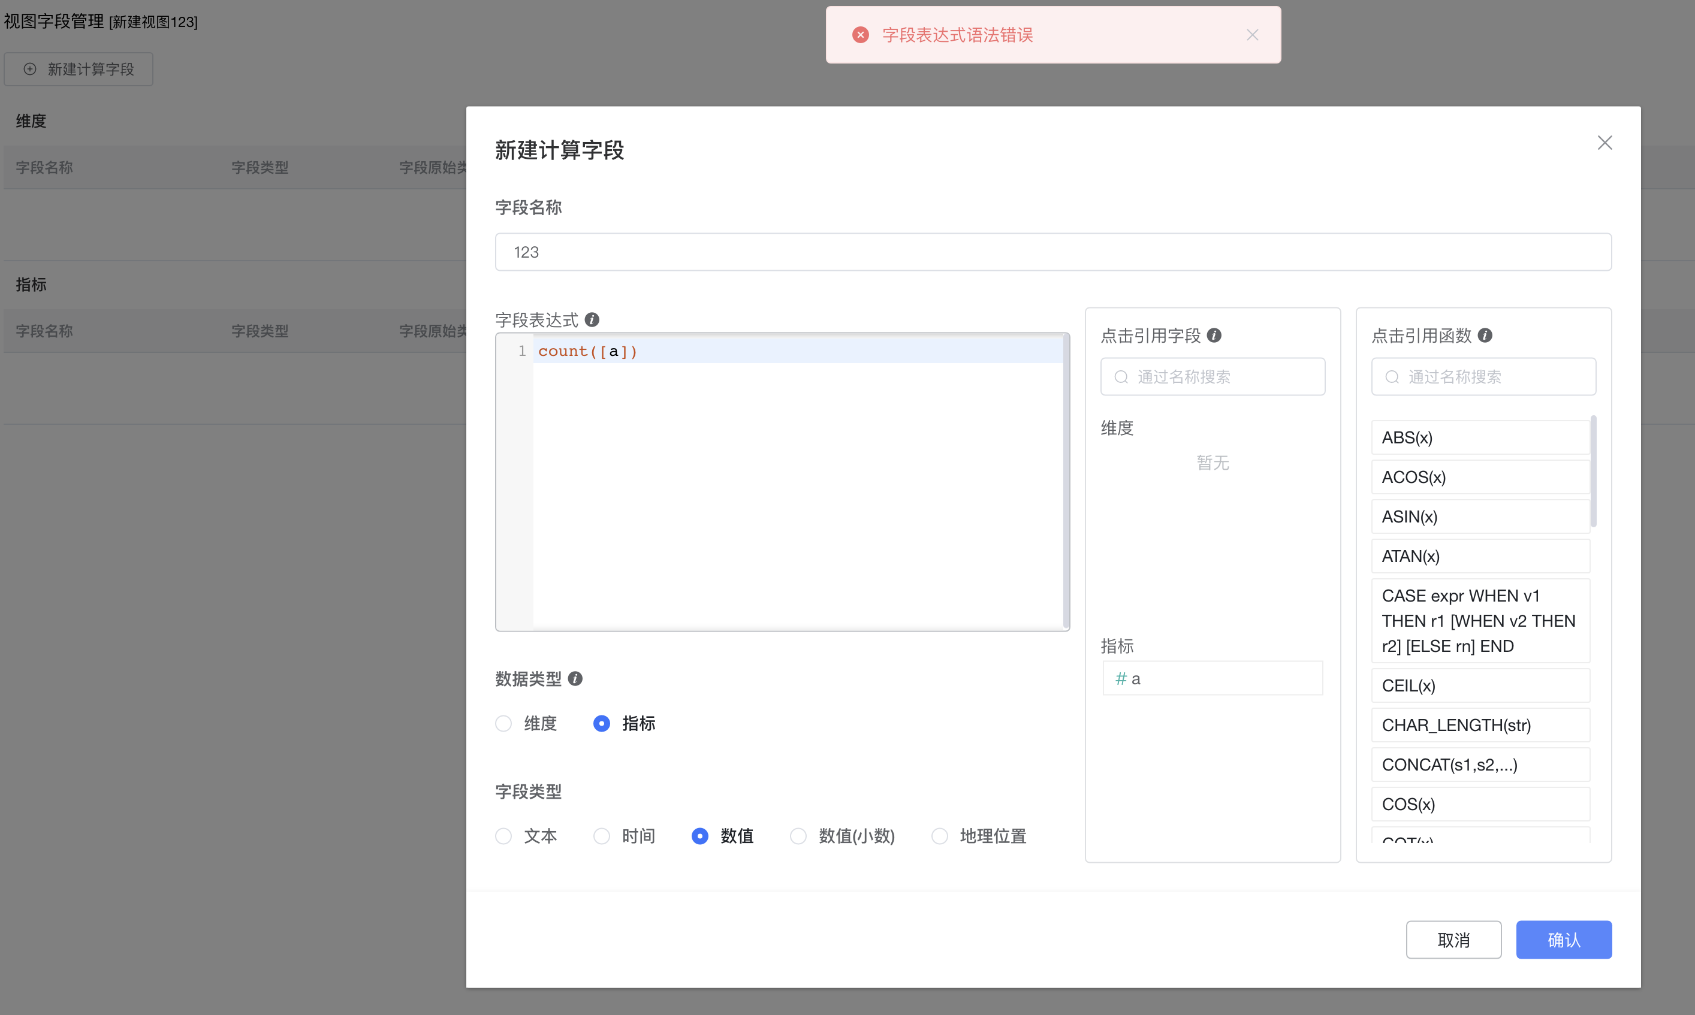
Task: Select the 维度 data type radio
Action: 503,724
